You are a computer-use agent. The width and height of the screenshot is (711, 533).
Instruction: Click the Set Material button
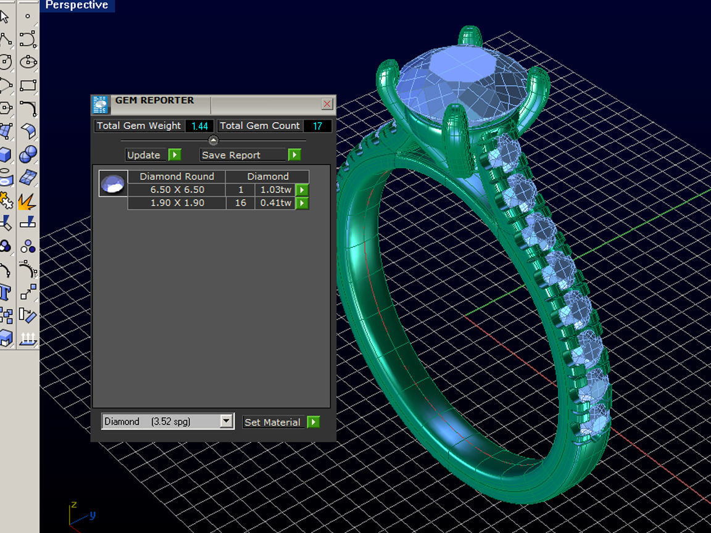pos(272,423)
